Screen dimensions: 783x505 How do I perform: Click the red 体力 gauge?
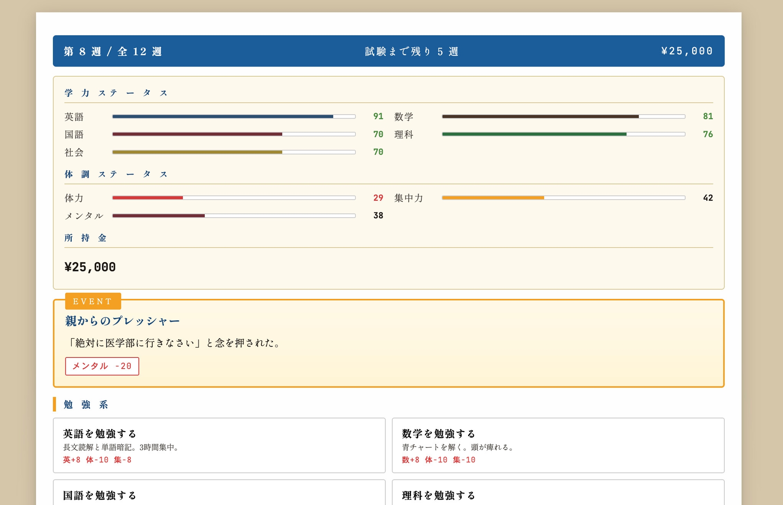(234, 198)
